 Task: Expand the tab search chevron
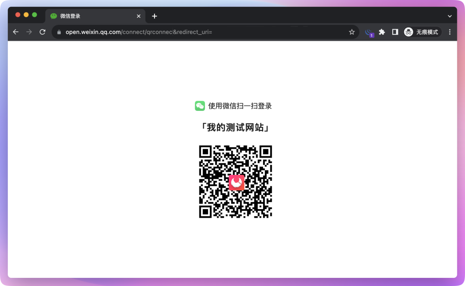(x=449, y=16)
